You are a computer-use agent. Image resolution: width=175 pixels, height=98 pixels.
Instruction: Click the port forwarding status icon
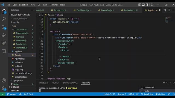click(20, 94)
